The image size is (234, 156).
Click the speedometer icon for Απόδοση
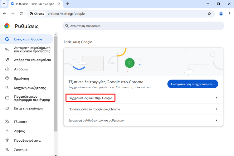pyautogui.click(x=7, y=69)
